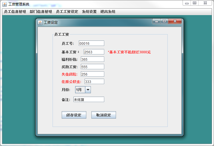Click the 工资管理系统 window title text

(19, 4)
